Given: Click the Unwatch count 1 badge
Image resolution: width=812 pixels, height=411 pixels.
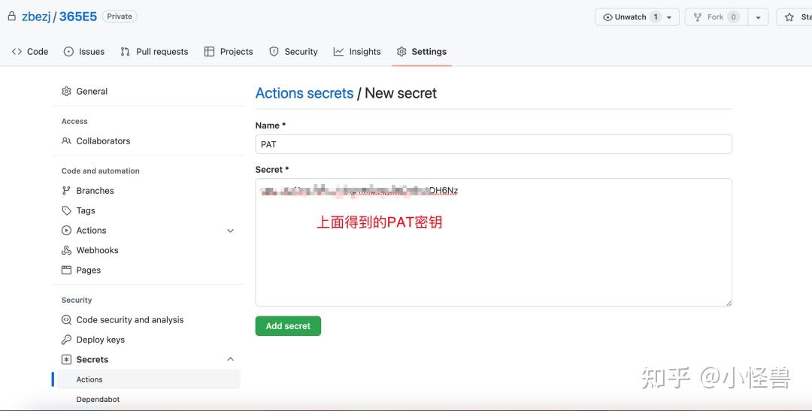Looking at the screenshot, I should point(656,17).
